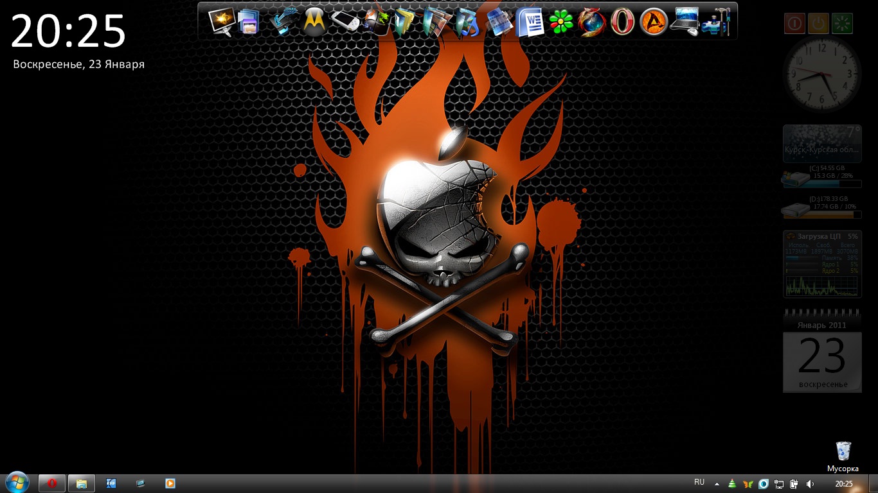This screenshot has height=493, width=878.
Task: Open the blue network device dock icon
Action: [283, 22]
